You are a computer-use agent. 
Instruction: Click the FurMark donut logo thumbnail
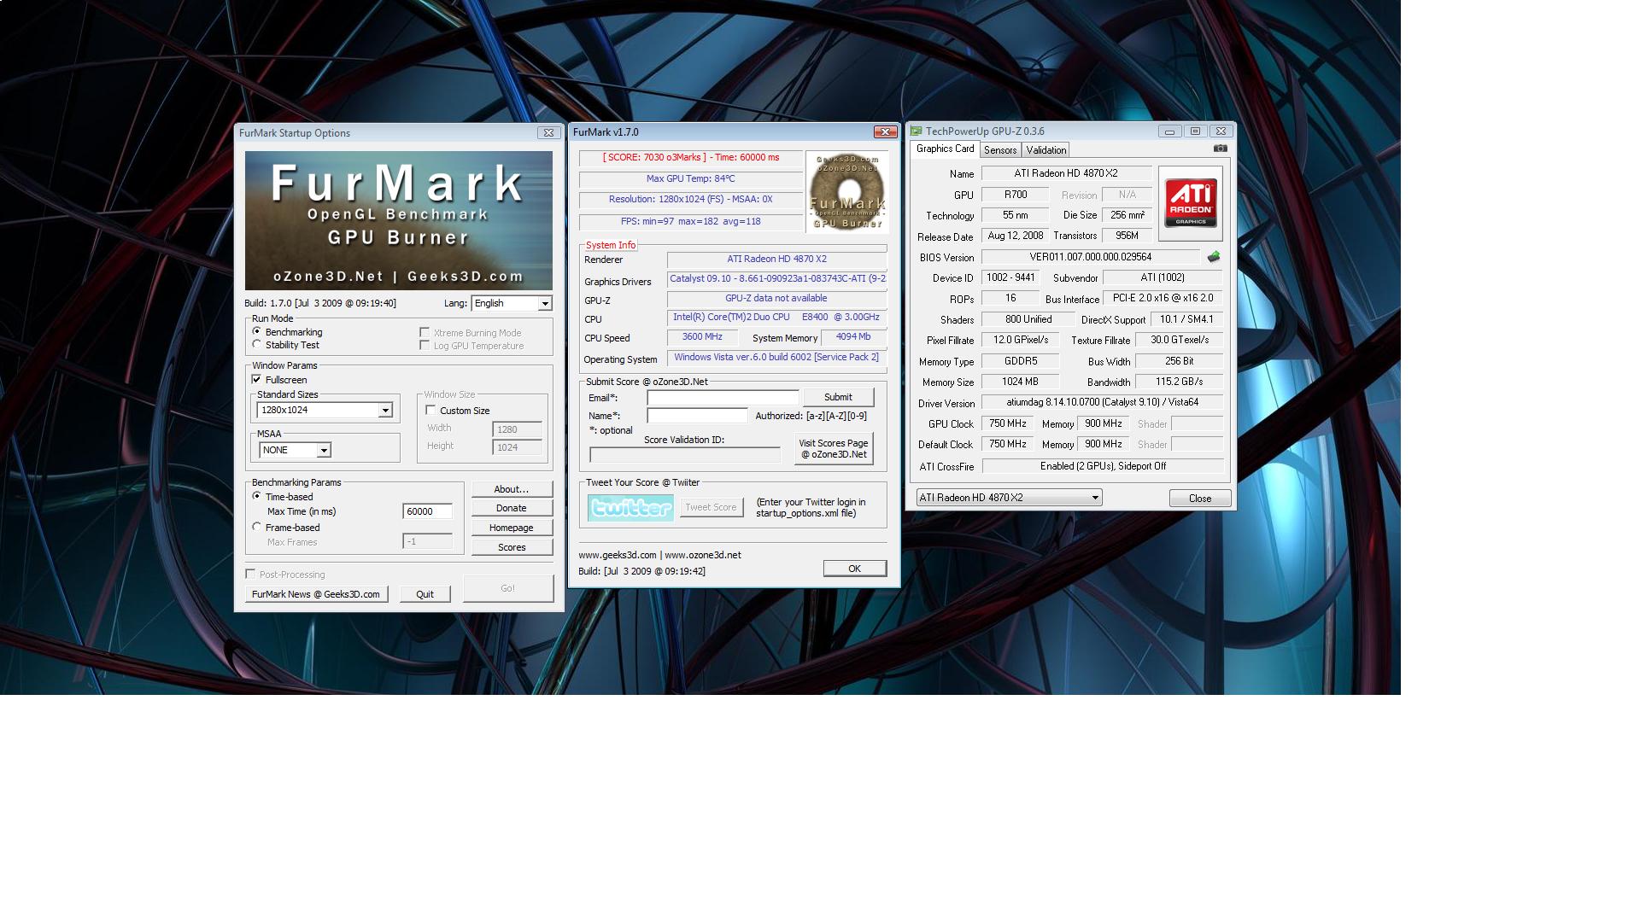click(846, 192)
